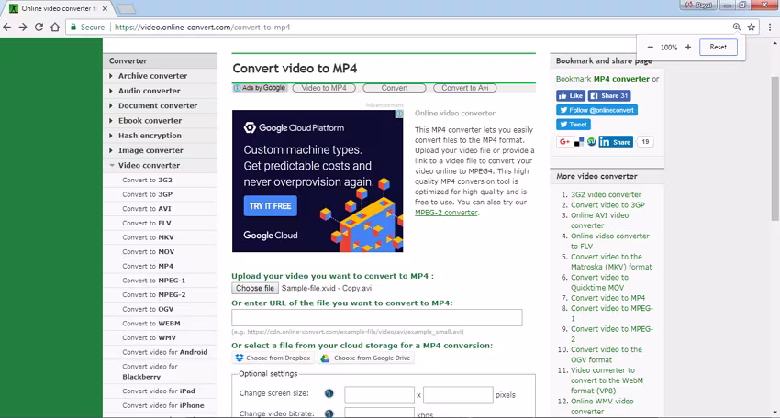The width and height of the screenshot is (780, 418).
Task: Click the zoom magnifier icon in address bar
Action: (736, 27)
